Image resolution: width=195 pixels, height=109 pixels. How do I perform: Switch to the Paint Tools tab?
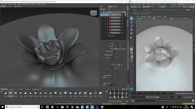click(12, 89)
